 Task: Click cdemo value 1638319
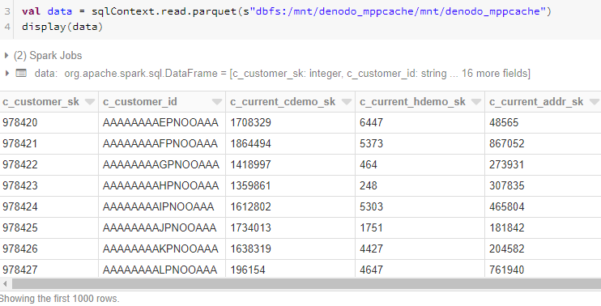[x=250, y=249]
